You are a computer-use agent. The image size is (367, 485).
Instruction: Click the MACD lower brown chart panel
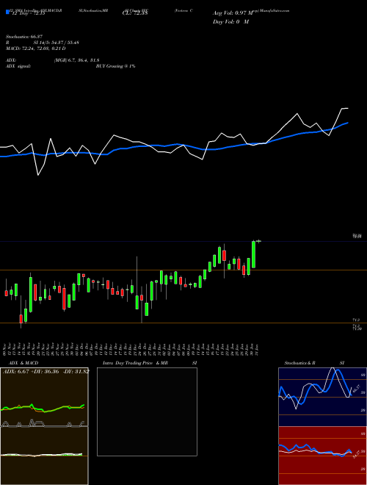click(44, 456)
